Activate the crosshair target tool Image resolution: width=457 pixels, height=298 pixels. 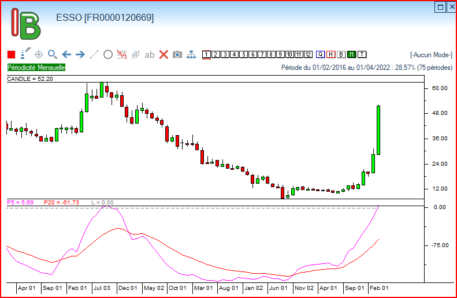coord(39,54)
